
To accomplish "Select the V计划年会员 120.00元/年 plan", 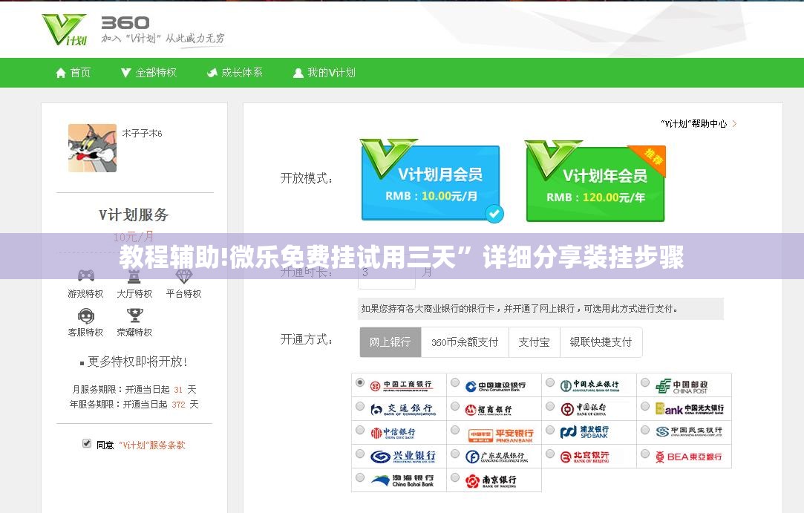I will tap(595, 182).
